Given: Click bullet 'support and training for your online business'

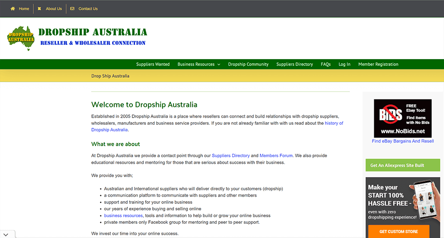Looking at the screenshot, I should (148, 202).
